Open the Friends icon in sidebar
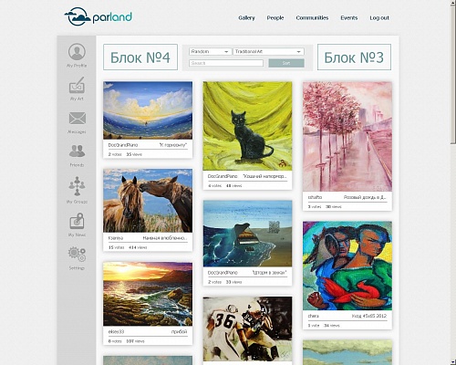The image size is (456, 365). [77, 151]
